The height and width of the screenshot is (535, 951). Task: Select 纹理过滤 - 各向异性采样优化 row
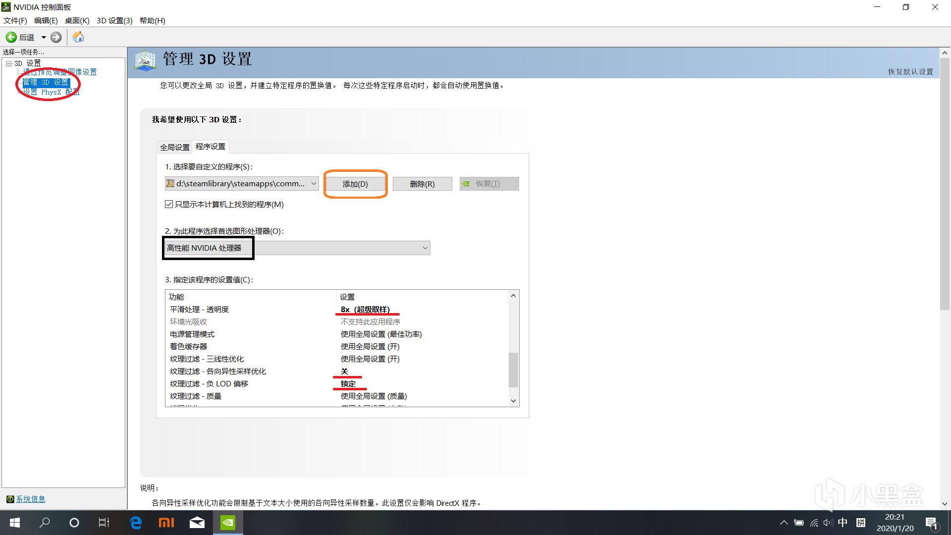(x=337, y=371)
